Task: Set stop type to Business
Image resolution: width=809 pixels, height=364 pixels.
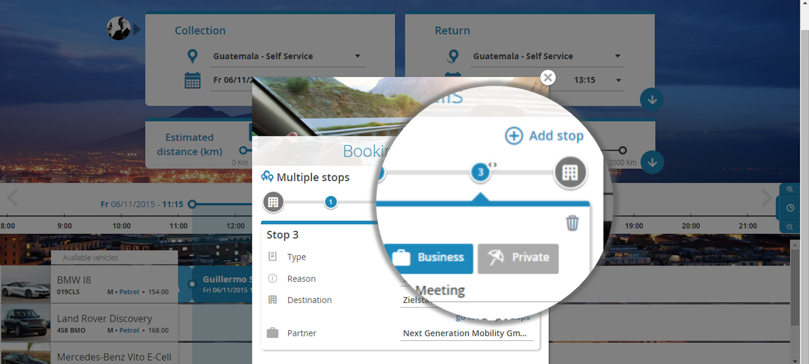Action: [x=428, y=258]
